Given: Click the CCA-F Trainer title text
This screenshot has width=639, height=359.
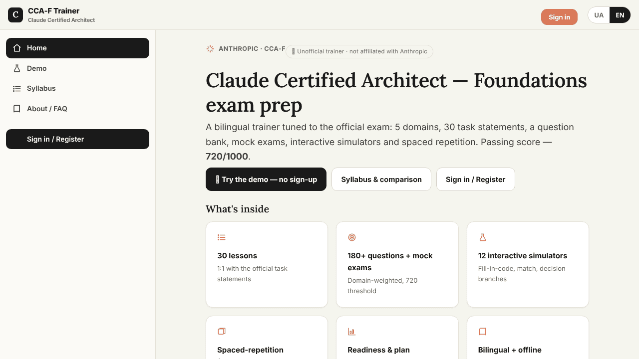Looking at the screenshot, I should 54,11.
